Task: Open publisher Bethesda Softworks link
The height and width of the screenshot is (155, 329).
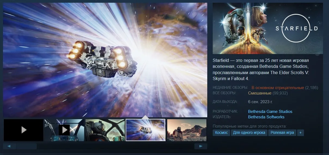Action: (266, 117)
